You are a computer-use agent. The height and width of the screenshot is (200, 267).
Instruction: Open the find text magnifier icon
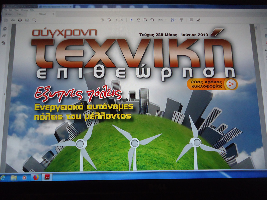tap(34, 20)
